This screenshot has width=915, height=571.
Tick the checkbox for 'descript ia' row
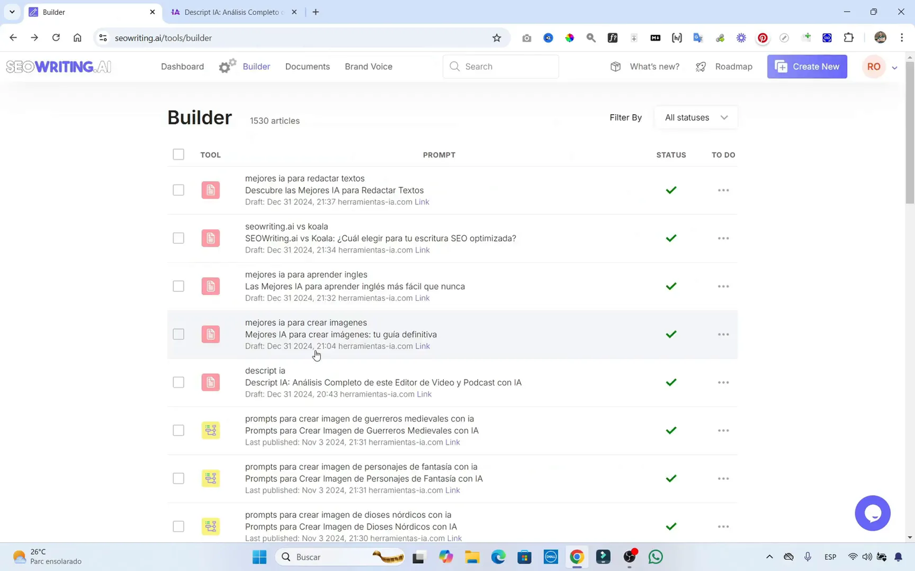click(178, 382)
